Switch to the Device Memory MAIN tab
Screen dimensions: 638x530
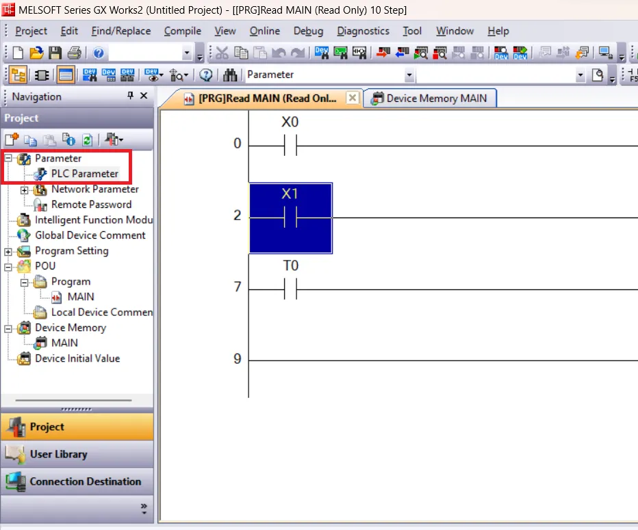click(x=430, y=98)
